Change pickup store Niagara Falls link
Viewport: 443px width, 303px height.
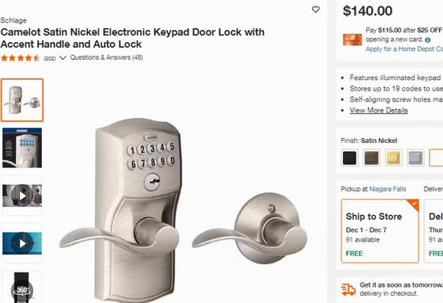click(x=387, y=189)
